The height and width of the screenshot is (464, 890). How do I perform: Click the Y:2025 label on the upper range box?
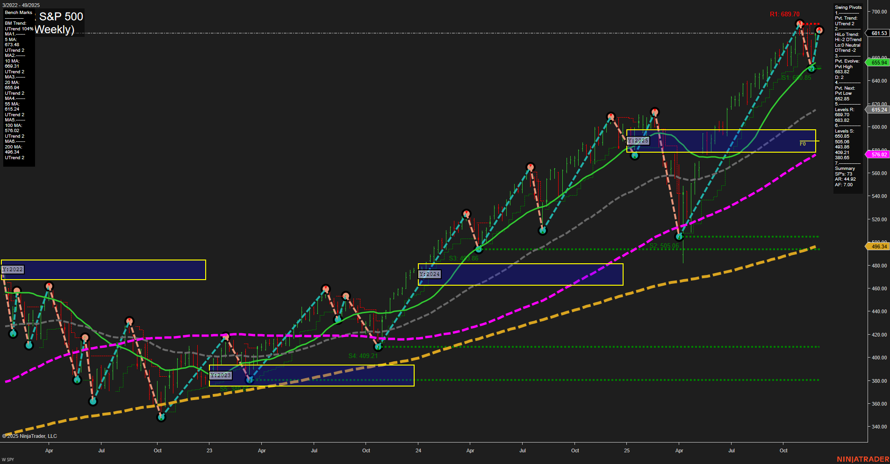click(638, 140)
